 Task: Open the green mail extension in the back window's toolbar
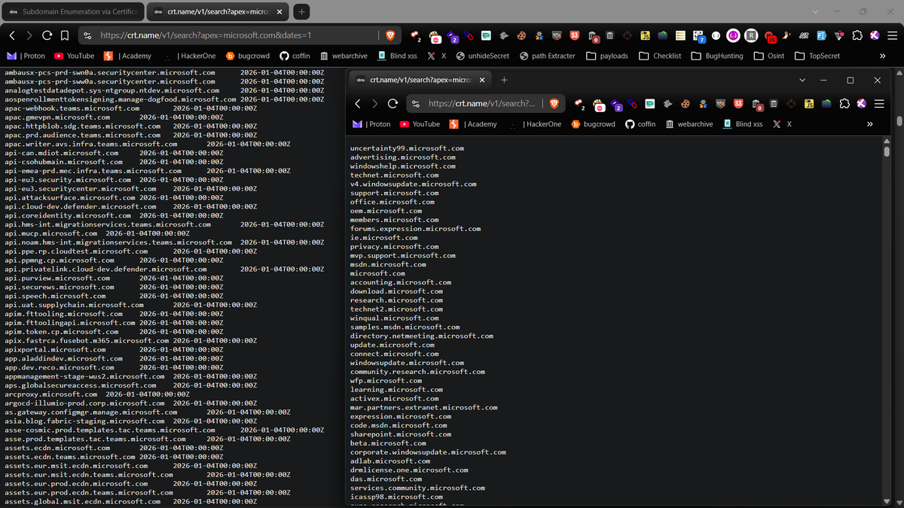[x=487, y=35]
